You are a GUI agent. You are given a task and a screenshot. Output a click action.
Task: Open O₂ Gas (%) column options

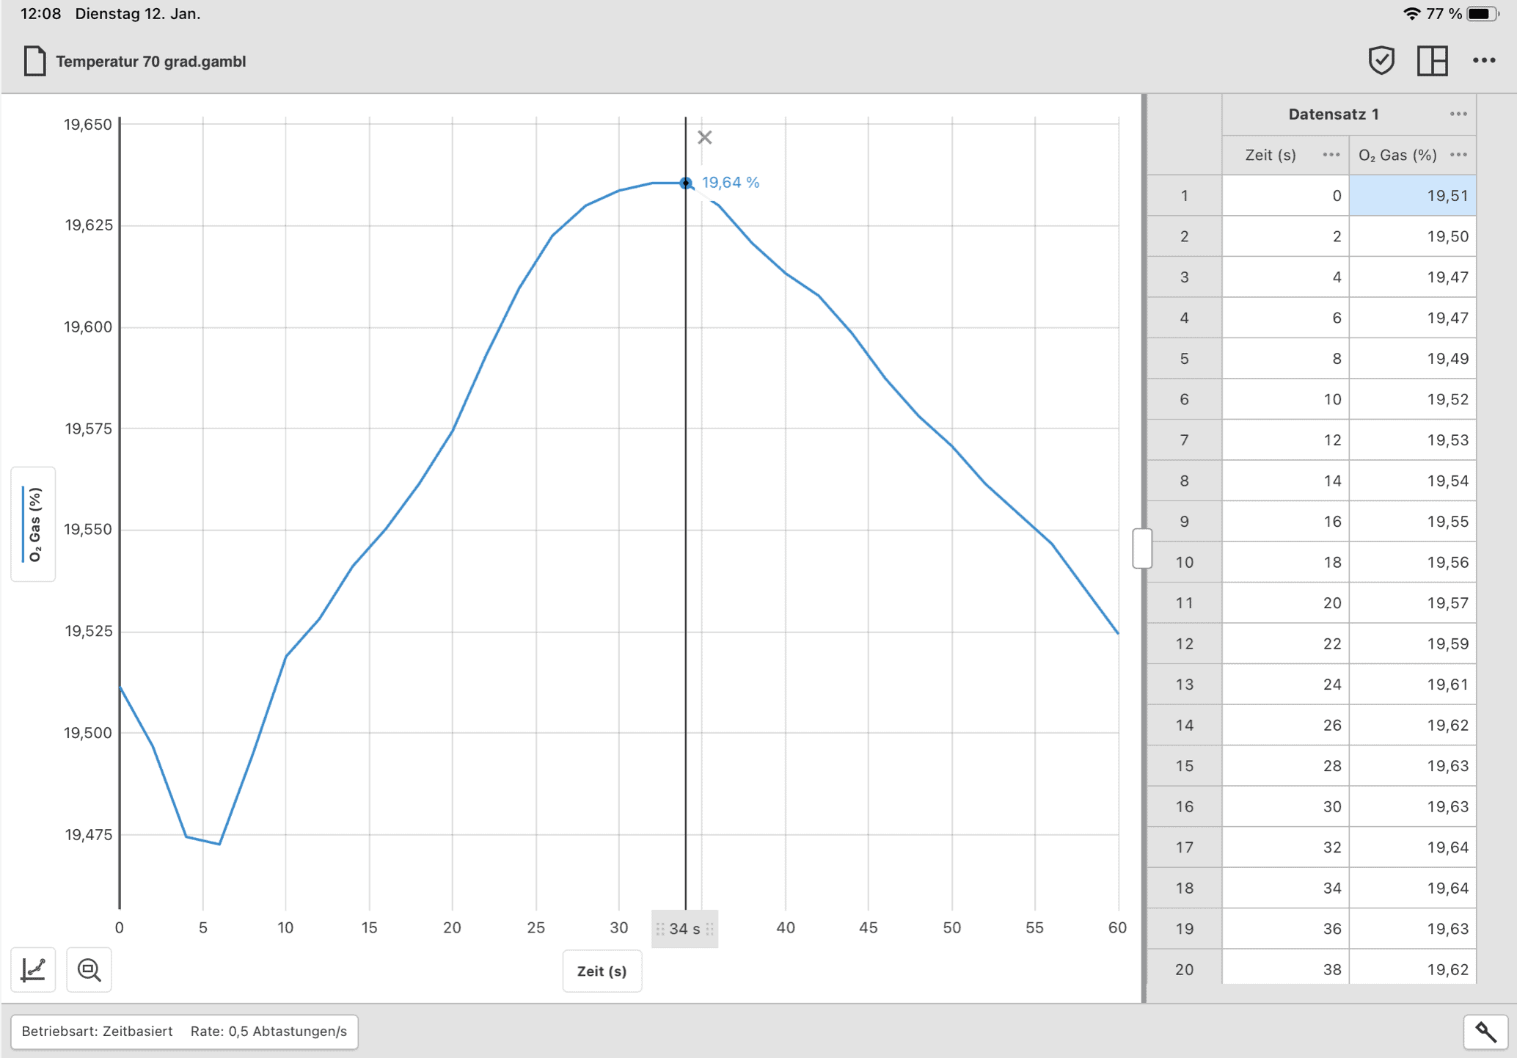[1458, 155]
